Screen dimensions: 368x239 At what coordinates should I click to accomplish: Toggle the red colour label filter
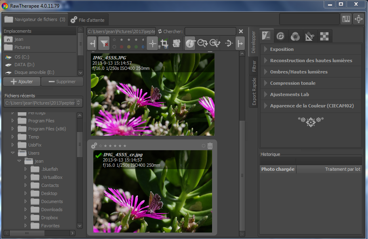(122, 47)
